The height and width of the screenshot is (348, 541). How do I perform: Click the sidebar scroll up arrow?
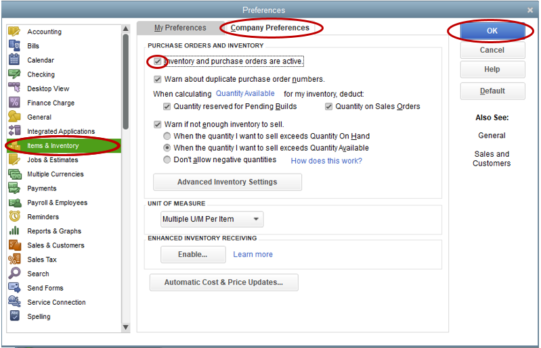click(x=125, y=28)
